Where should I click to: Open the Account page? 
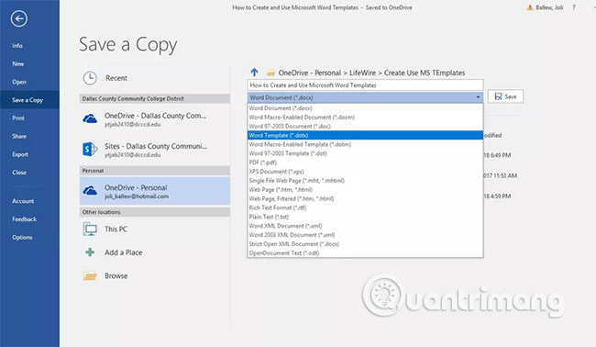[x=23, y=201]
